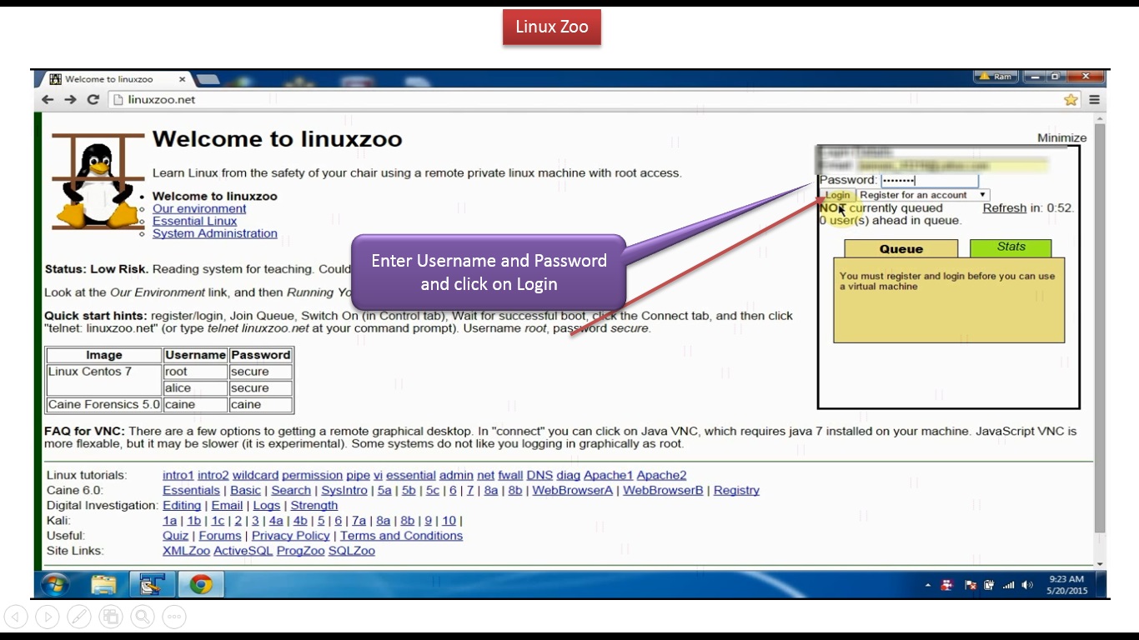Click the 'Linux Centos 7' table cell
This screenshot has height=640, width=1139.
point(103,380)
